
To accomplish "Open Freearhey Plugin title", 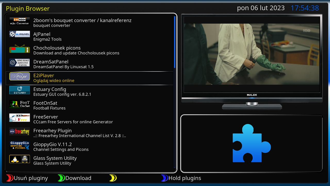I will point(53,131).
